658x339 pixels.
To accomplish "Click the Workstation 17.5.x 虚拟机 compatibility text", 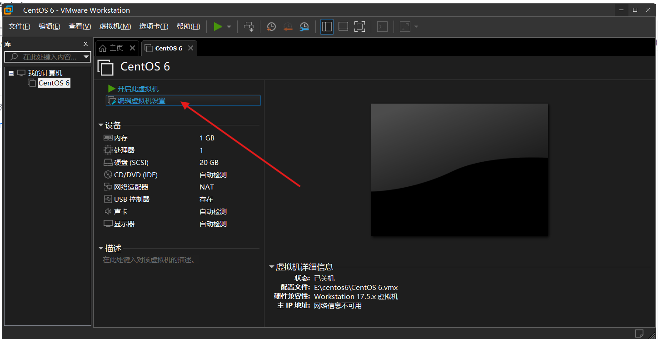I will point(356,296).
